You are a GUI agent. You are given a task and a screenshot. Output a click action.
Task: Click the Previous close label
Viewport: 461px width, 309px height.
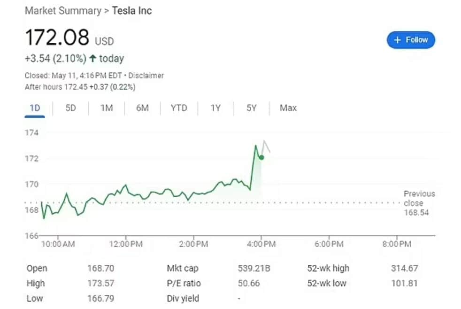pyautogui.click(x=419, y=198)
